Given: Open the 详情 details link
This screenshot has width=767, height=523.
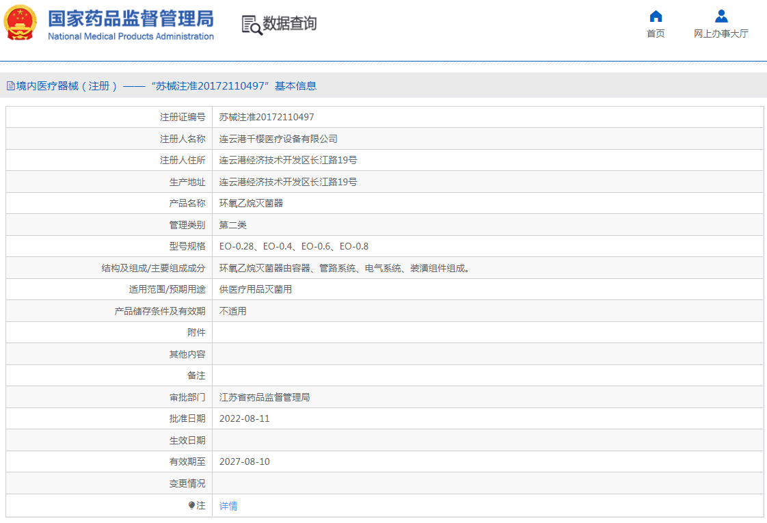Looking at the screenshot, I should pos(228,505).
